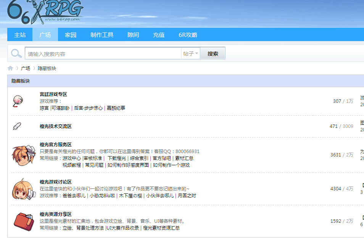Open the 充值 navigation item
This screenshot has width=364, height=241.
pyautogui.click(x=159, y=35)
